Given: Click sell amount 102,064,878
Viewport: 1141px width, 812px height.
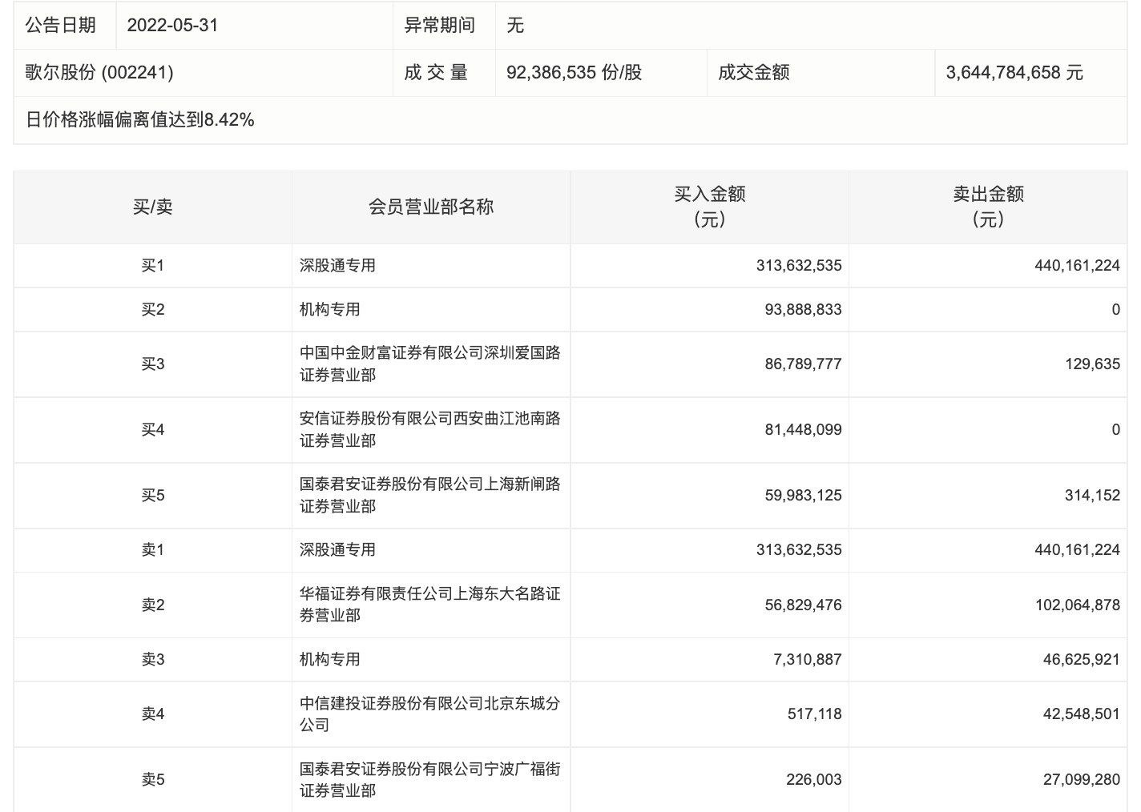Looking at the screenshot, I should click(1077, 605).
